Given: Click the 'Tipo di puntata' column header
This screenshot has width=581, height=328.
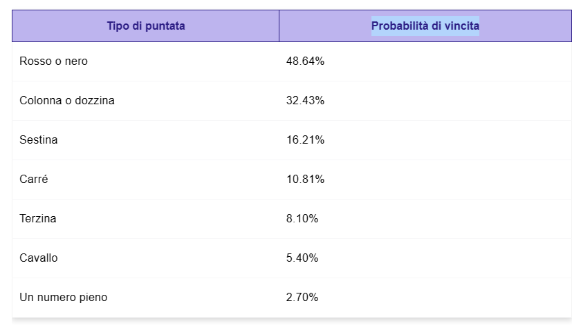Looking at the screenshot, I should tap(146, 26).
